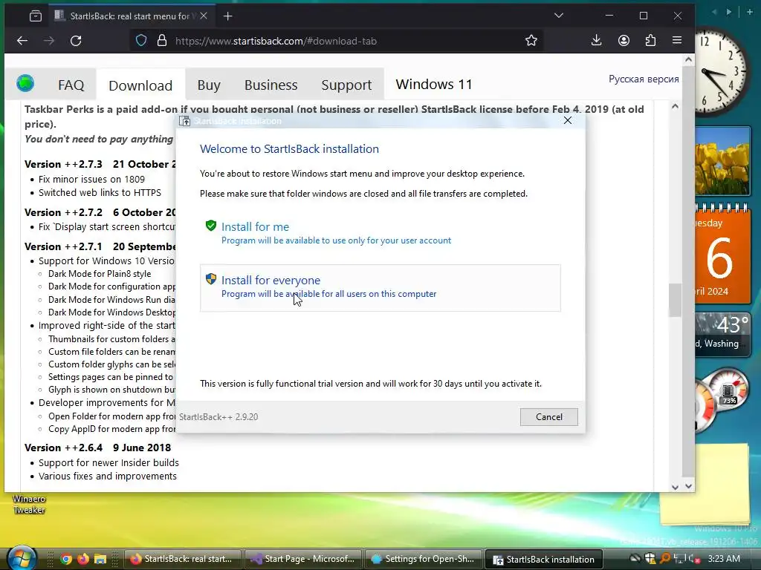Click the weather gadget showing 43°

point(722,335)
